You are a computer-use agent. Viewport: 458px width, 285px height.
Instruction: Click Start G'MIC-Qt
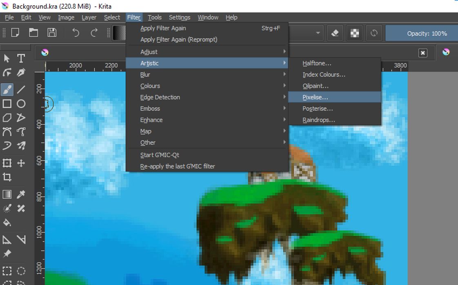coord(160,155)
